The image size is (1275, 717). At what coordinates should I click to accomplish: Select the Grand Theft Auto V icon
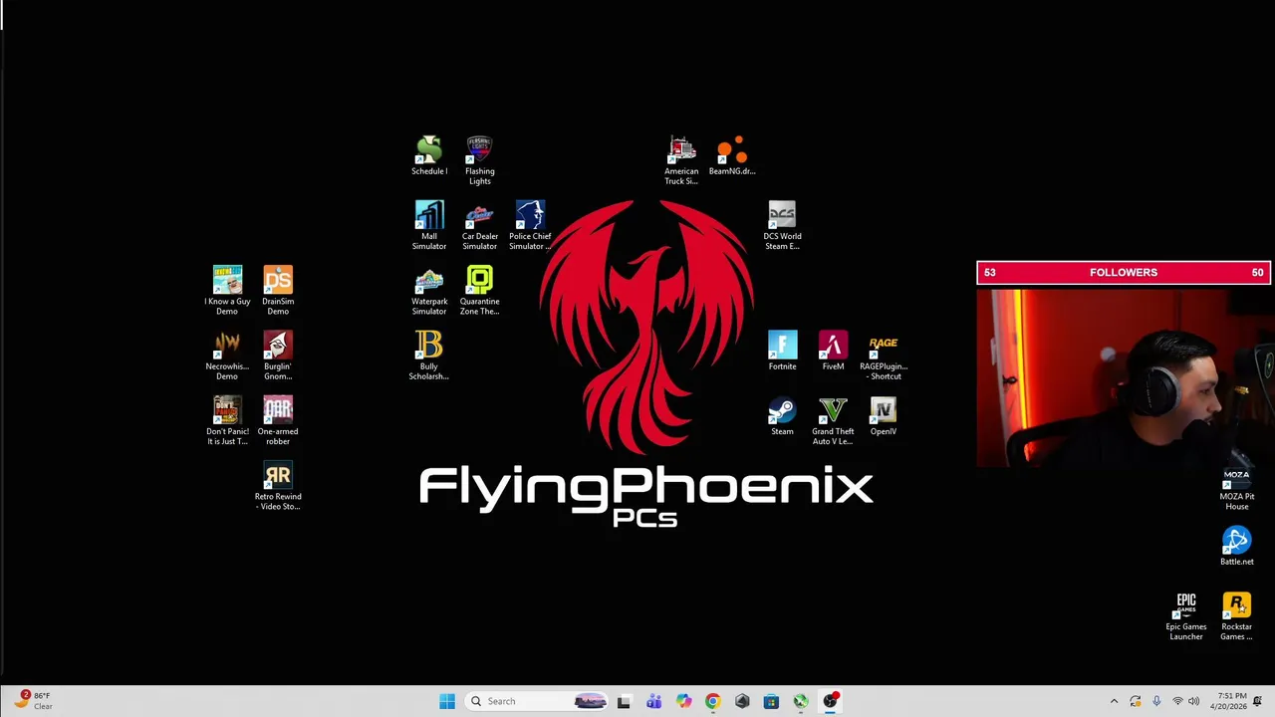point(833,420)
